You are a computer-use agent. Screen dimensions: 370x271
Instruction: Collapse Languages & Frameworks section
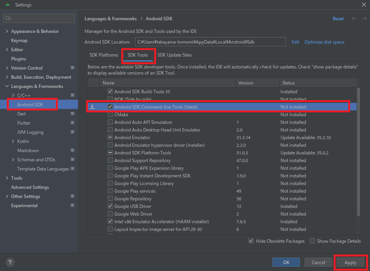[x=7, y=86]
